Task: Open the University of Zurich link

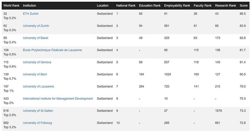Action: click(x=36, y=26)
